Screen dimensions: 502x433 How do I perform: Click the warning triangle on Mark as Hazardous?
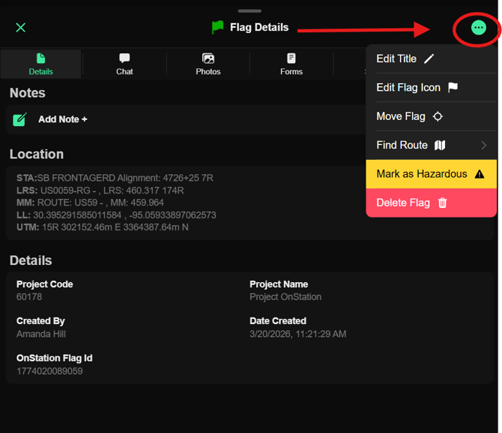click(x=480, y=174)
